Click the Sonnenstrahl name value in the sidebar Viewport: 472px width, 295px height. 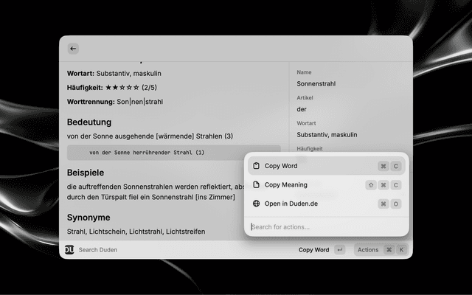[316, 84]
